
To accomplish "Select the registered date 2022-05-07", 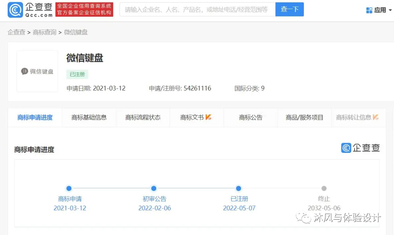I will [x=239, y=208].
